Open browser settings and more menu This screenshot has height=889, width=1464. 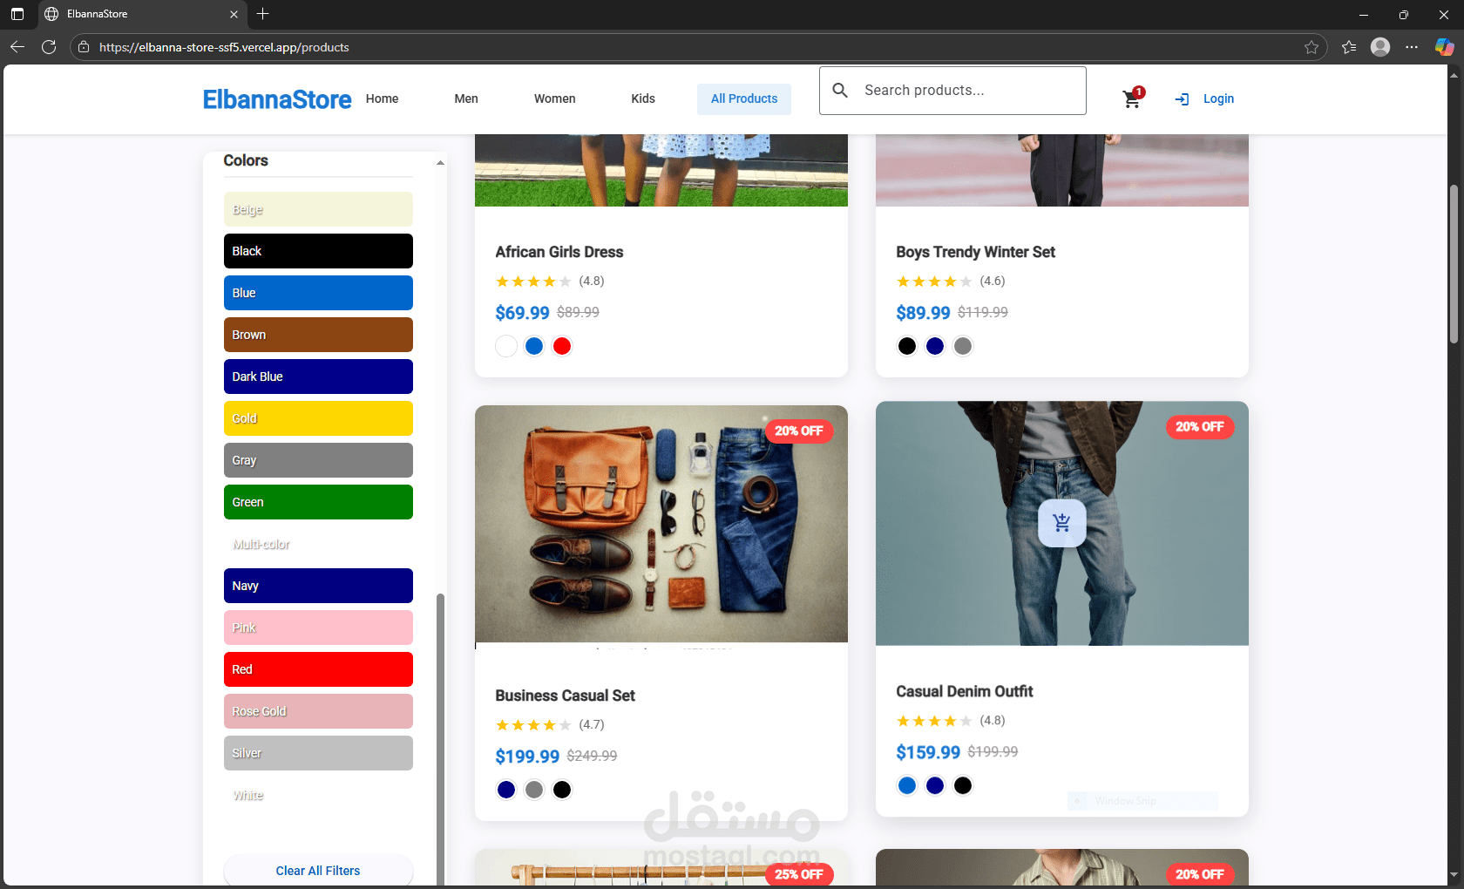pos(1412,47)
